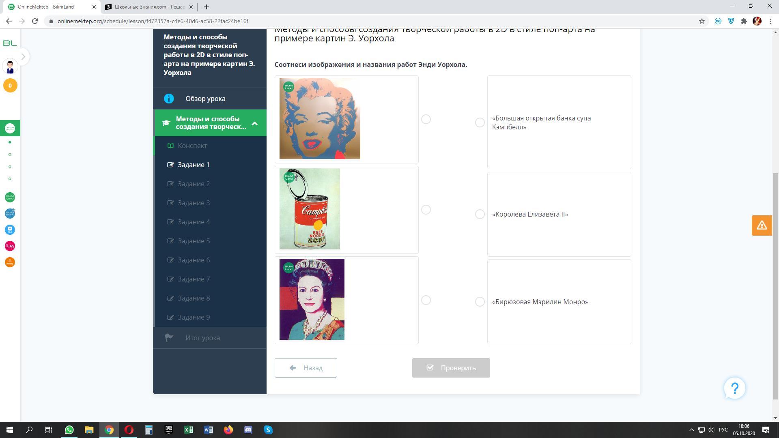
Task: Reload the current page
Action: (35, 21)
